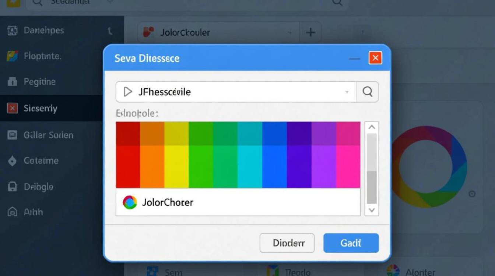
Task: Click the Gotetme diamond sidebar icon
Action: 13,161
